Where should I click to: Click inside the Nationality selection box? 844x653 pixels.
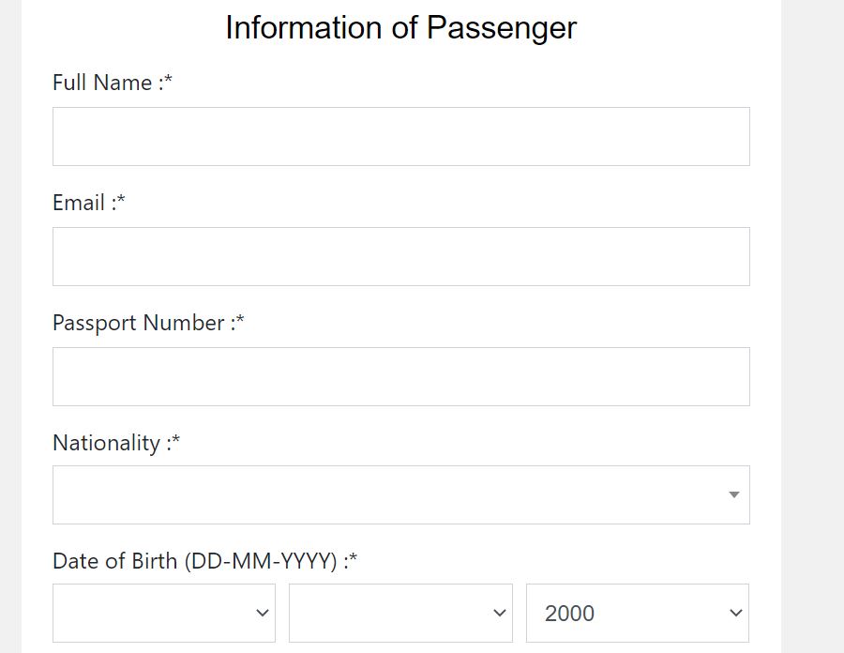(375, 494)
